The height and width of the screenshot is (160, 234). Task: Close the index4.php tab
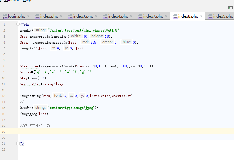click(131, 16)
